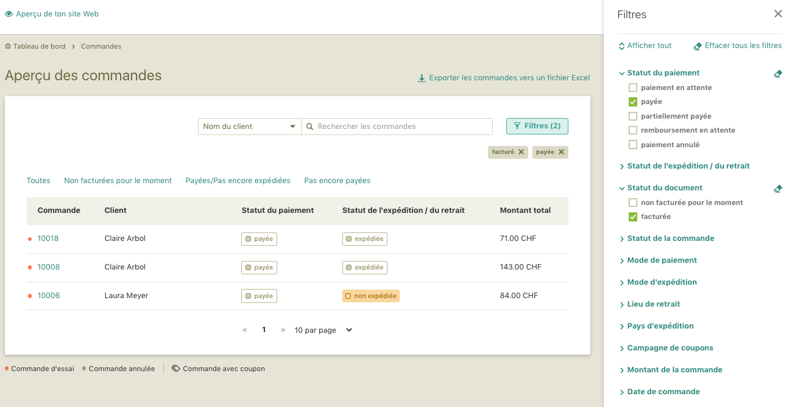Image resolution: width=792 pixels, height=407 pixels.
Task: Go to the previous page with the « arrow
Action: tap(245, 330)
